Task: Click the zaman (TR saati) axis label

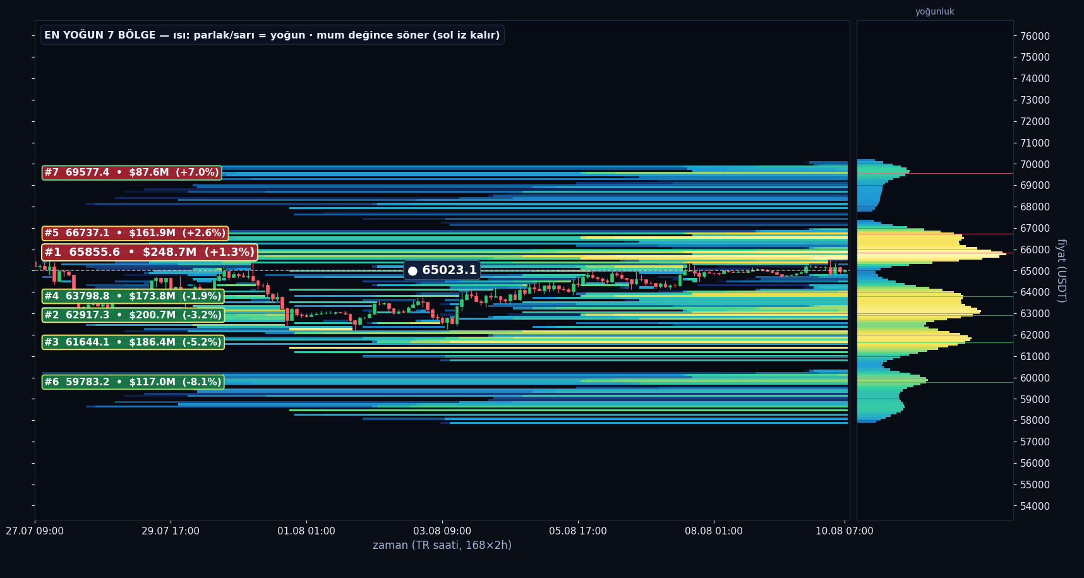Action: [442, 545]
